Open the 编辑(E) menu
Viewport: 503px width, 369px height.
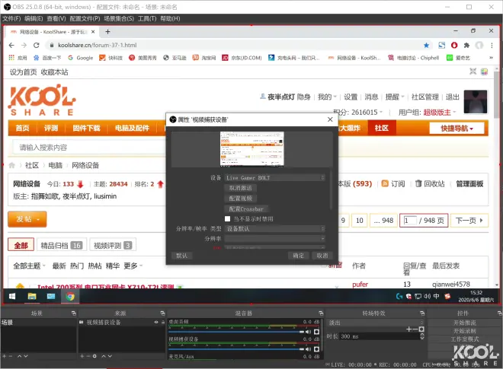34,18
